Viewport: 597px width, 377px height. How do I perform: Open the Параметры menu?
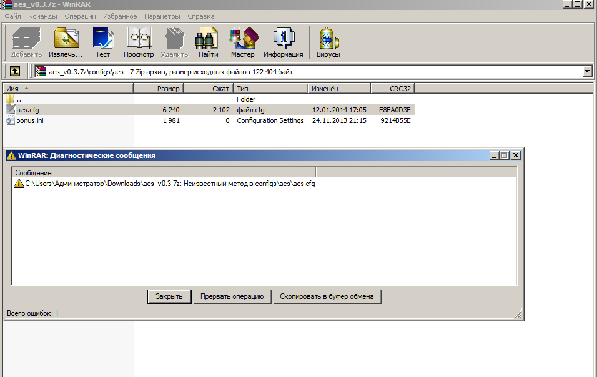click(x=162, y=16)
